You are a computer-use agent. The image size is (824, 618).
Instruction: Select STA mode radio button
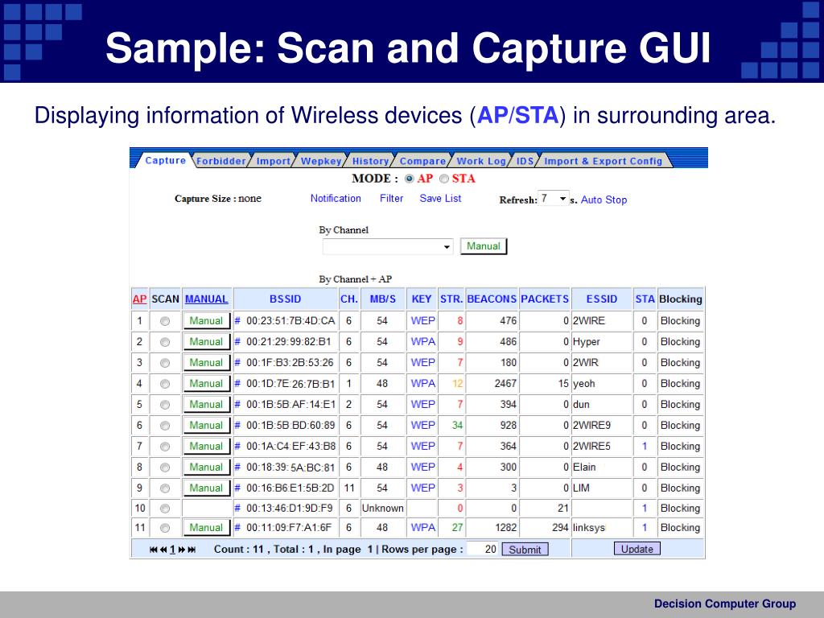[444, 179]
